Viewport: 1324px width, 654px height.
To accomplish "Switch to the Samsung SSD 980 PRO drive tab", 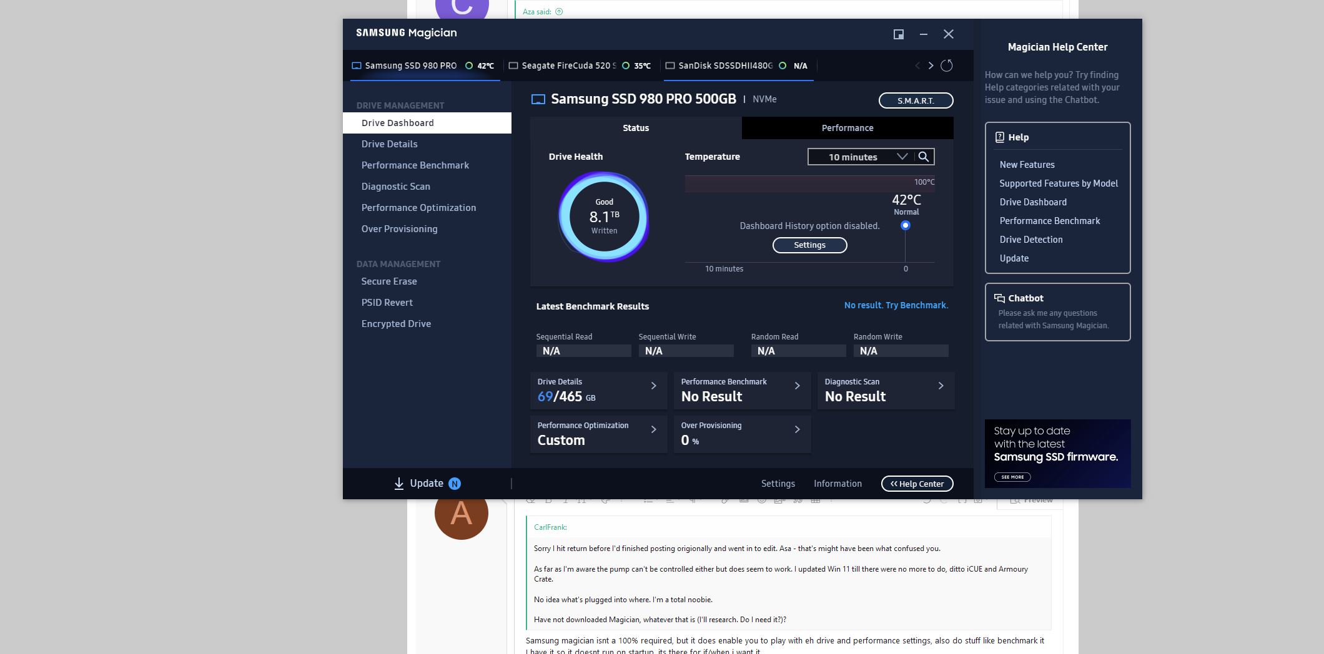I will point(425,66).
